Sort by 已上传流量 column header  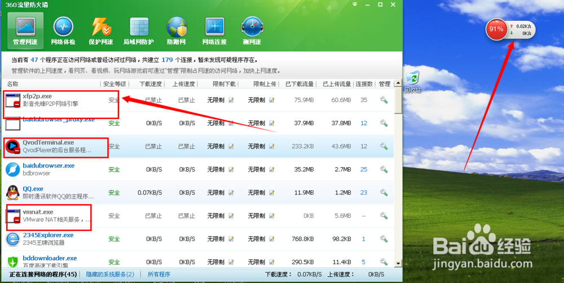(337, 84)
